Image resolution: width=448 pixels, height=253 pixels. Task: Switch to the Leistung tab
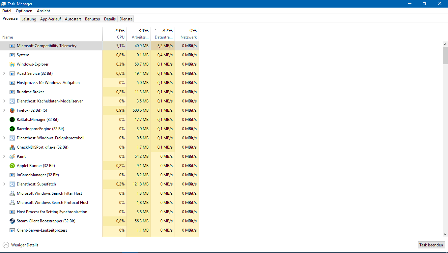29,19
